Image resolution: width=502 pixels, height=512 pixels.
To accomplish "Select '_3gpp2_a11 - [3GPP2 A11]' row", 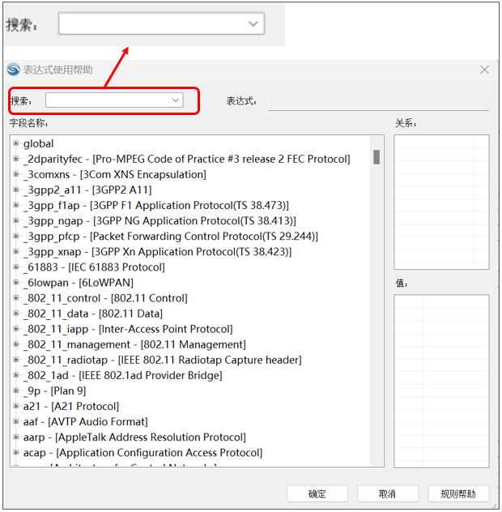I will pyautogui.click(x=87, y=190).
